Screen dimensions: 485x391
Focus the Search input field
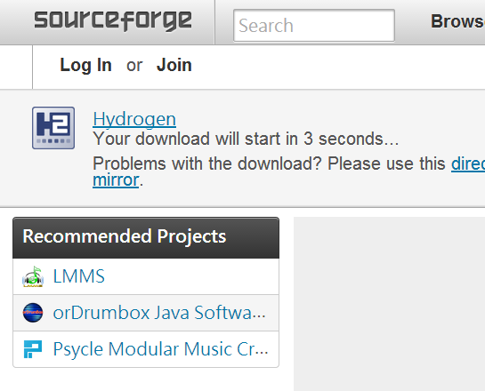point(314,25)
